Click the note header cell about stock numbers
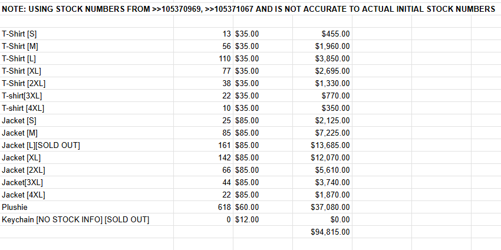 [x=248, y=9]
